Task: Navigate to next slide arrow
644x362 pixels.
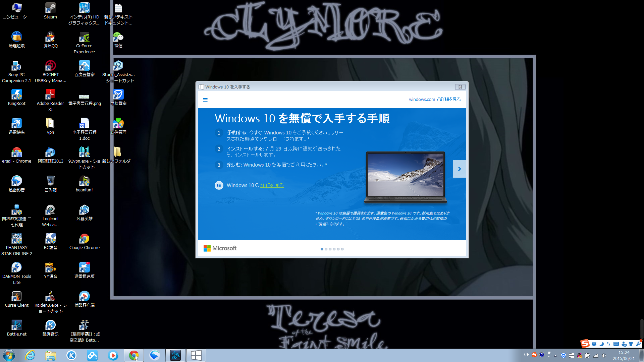Action: click(x=459, y=169)
